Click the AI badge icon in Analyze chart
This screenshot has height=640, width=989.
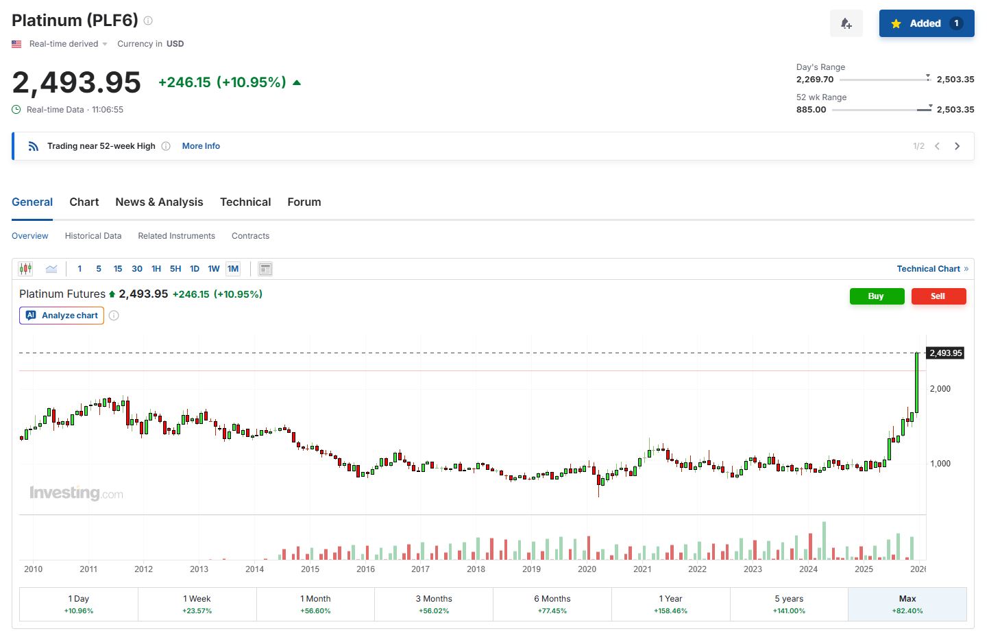tap(31, 316)
